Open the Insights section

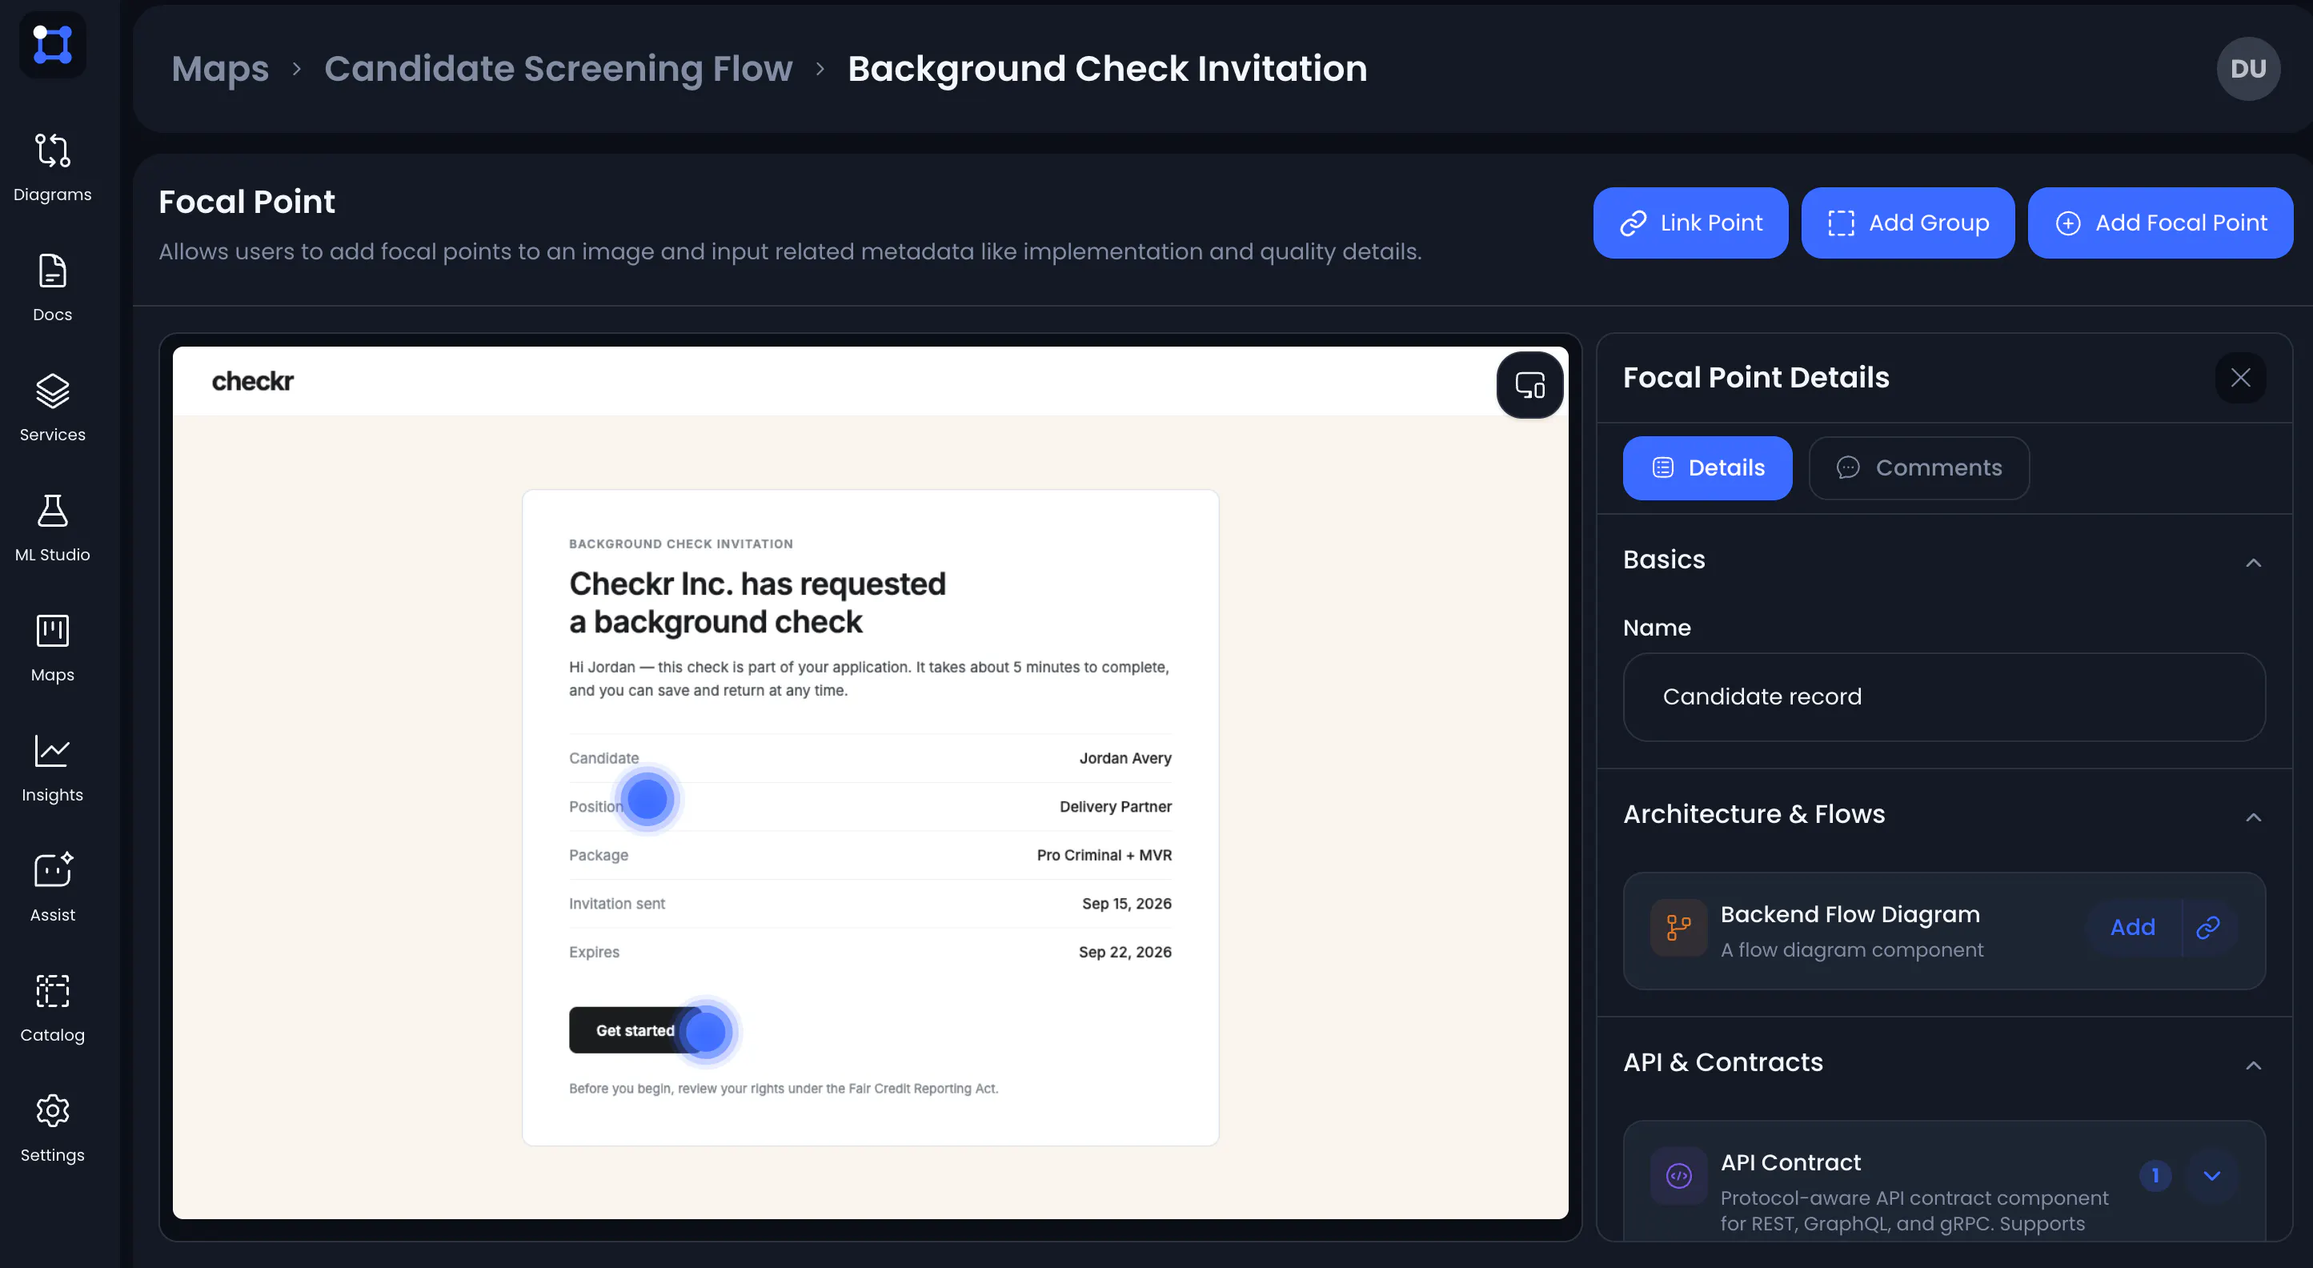coord(52,768)
